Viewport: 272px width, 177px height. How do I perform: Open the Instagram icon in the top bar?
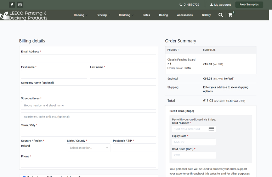(20, 5)
